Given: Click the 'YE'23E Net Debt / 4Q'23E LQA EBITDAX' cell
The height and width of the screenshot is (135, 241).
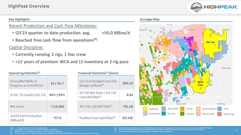Looking at the screenshot, I should (99, 95).
